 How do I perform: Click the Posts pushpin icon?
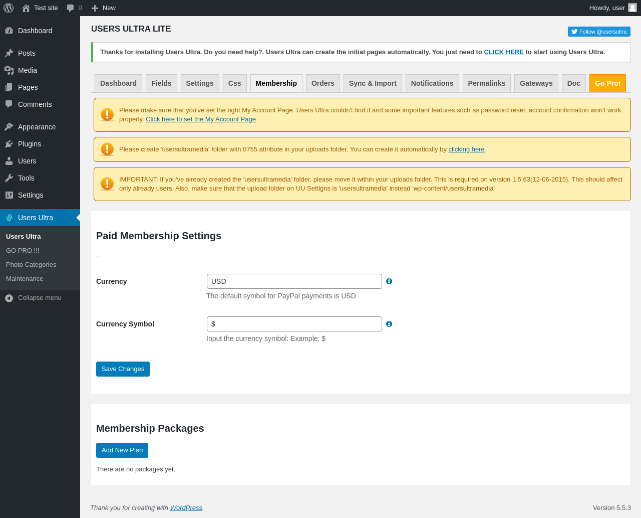tap(9, 53)
